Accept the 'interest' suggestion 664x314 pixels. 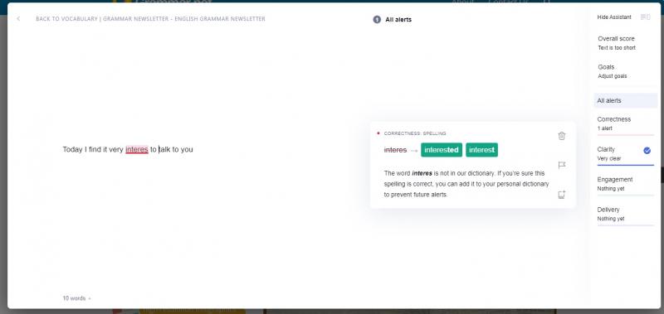pos(481,150)
